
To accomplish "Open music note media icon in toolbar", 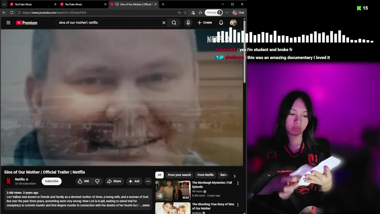I will (x=193, y=12).
